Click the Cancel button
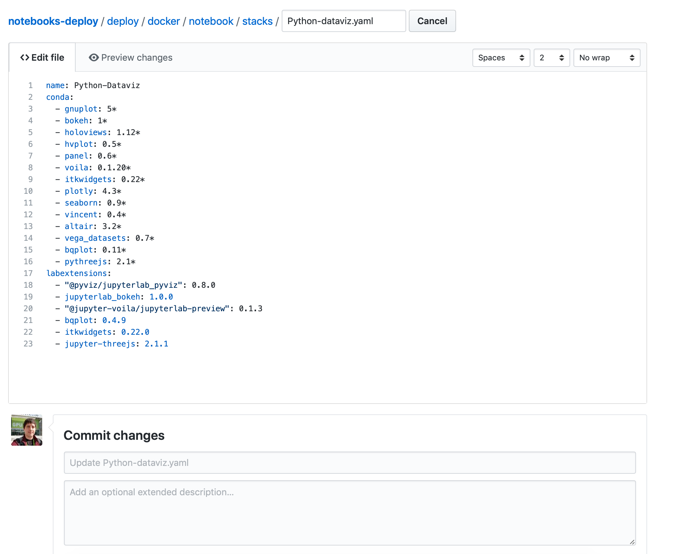 (x=432, y=21)
